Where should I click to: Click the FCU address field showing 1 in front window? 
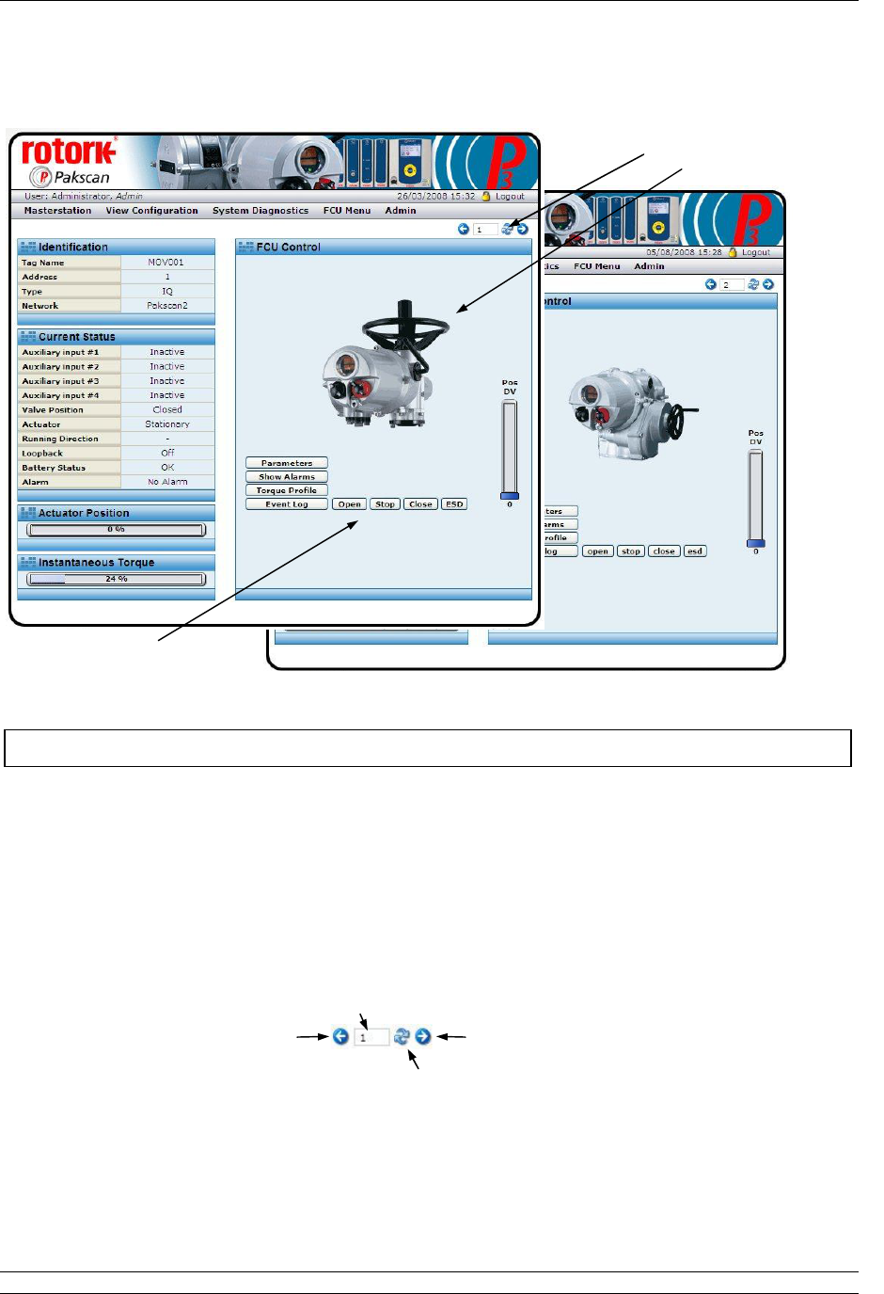[485, 230]
